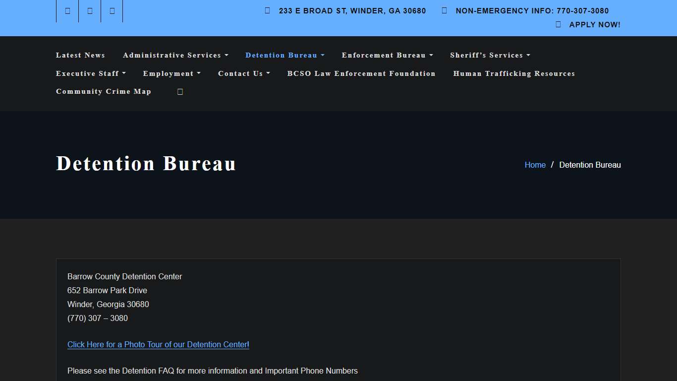Click Home in the breadcrumb navigation
The width and height of the screenshot is (677, 381).
pyautogui.click(x=535, y=165)
